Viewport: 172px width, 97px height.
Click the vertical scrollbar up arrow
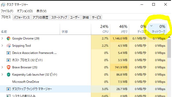(x=169, y=37)
